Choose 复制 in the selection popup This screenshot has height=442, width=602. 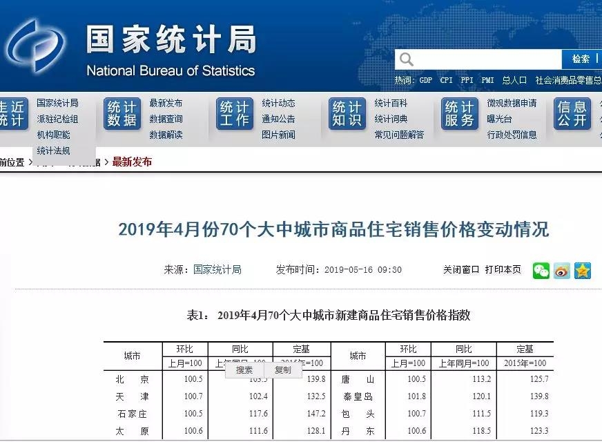coord(283,369)
